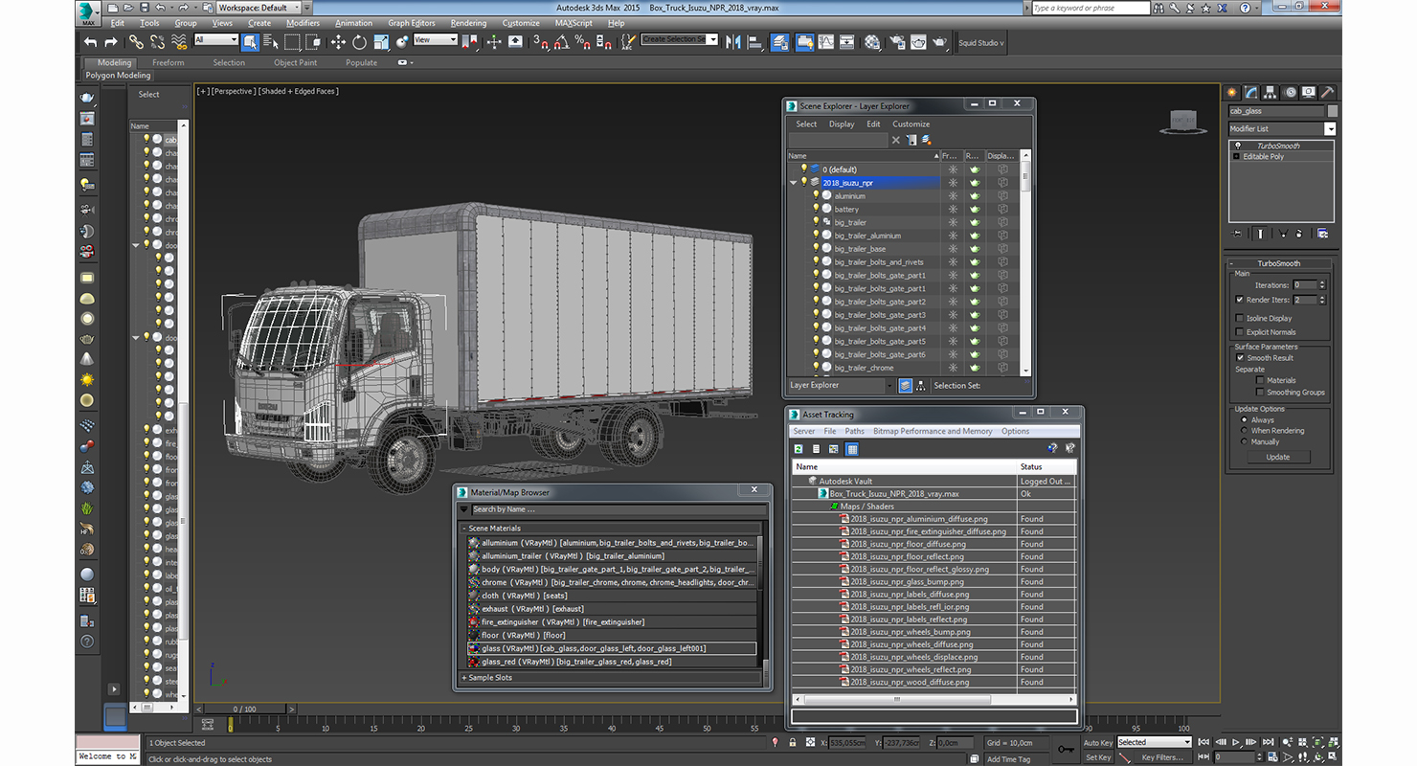The image size is (1417, 766).
Task: Switch to the Hierarchy command panel
Action: pos(1271,93)
